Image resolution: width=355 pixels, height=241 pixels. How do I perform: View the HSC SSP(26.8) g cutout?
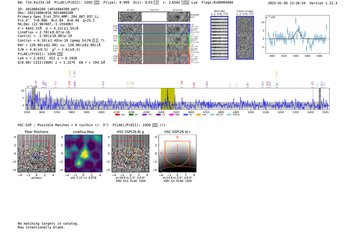tap(130, 154)
